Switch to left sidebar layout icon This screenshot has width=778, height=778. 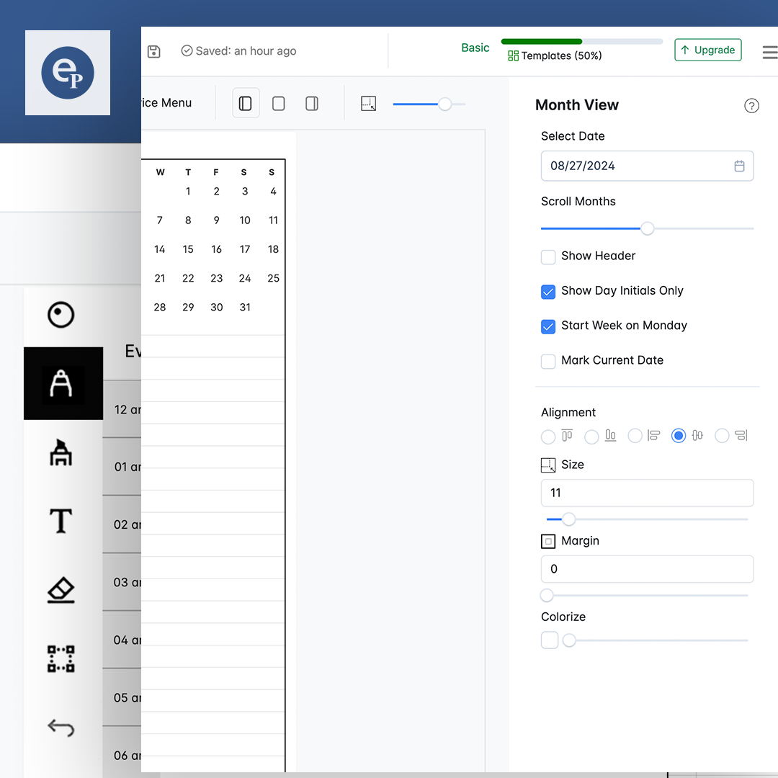[x=246, y=104]
